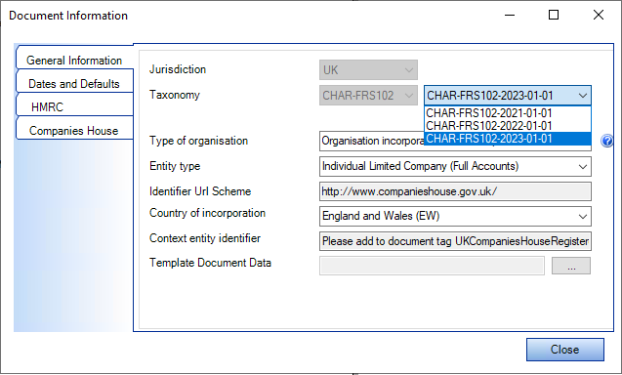Screen dimensions: 622x375
Task: Click the disabled Jurisdiction UK dropdown
Action: coord(368,70)
